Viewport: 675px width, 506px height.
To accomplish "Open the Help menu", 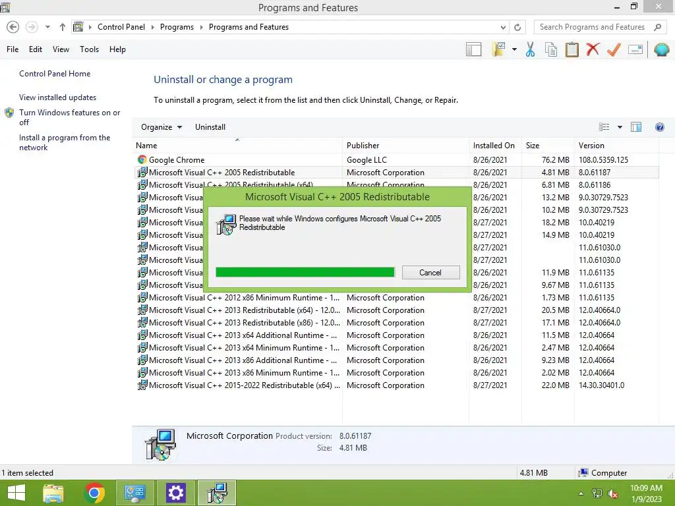I will [x=117, y=49].
